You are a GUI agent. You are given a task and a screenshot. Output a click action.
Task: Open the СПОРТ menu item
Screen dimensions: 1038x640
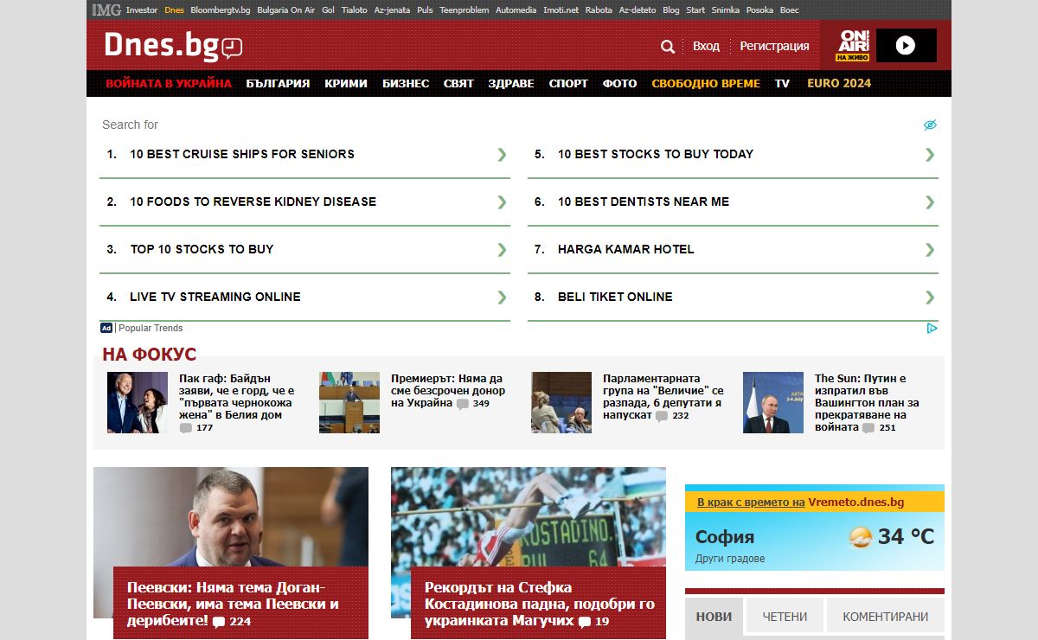568,84
